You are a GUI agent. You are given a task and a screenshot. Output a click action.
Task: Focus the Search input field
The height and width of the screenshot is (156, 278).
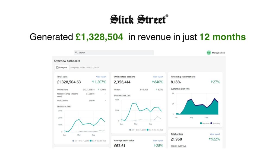114,53
